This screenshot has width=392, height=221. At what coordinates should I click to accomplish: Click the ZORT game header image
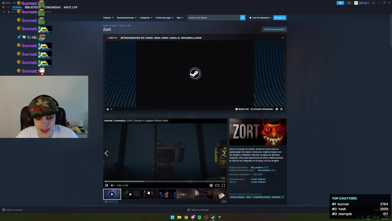258,132
